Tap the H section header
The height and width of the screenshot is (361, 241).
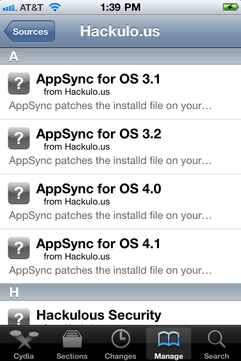click(x=120, y=293)
